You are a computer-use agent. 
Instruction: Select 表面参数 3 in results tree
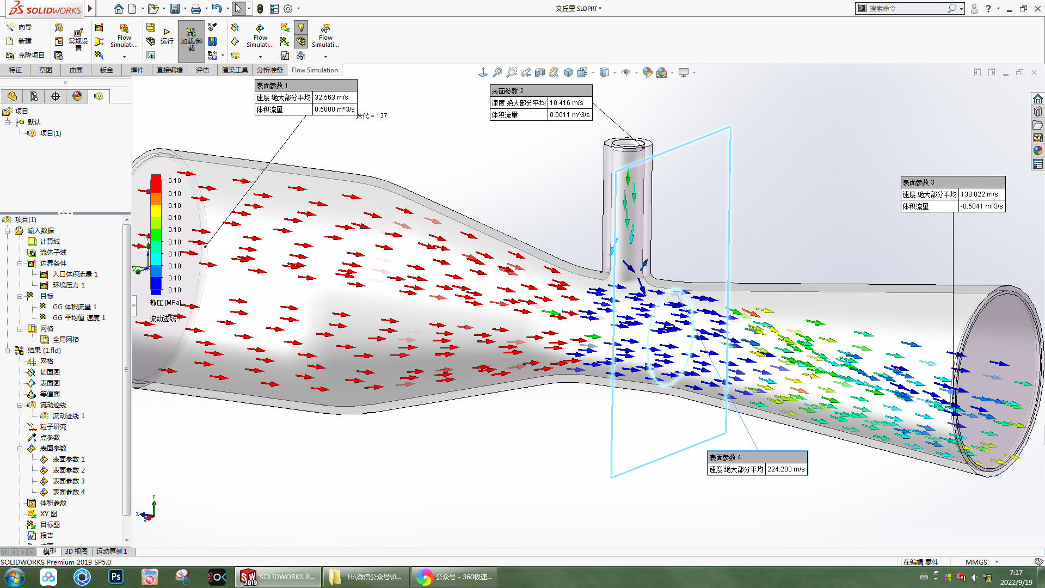[69, 481]
